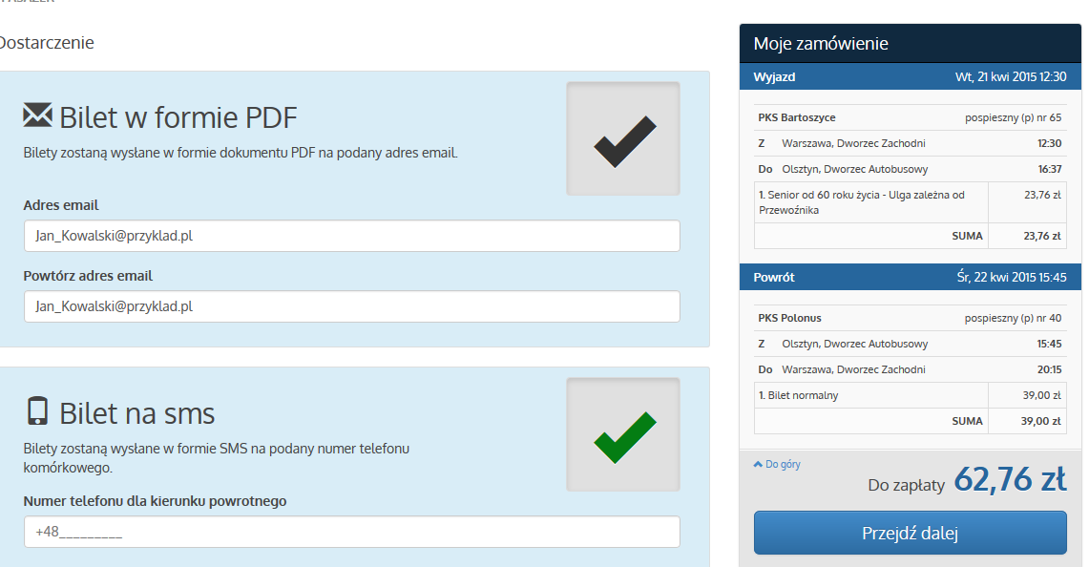Click the Wt, 21 kwi 2015 12:30 date
The height and width of the screenshot is (567, 1089).
(1011, 76)
